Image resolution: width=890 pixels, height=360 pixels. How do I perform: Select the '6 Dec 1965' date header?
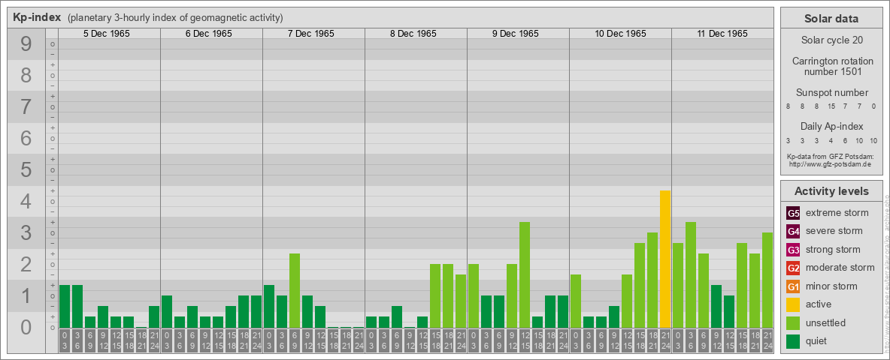(209, 34)
